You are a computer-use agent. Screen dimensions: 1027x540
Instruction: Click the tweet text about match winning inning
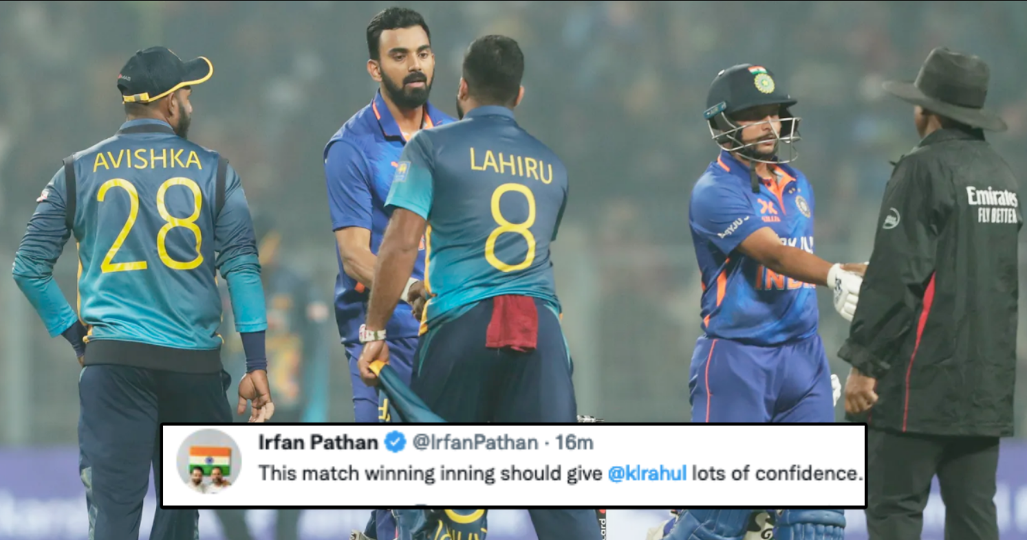pyautogui.click(x=561, y=473)
